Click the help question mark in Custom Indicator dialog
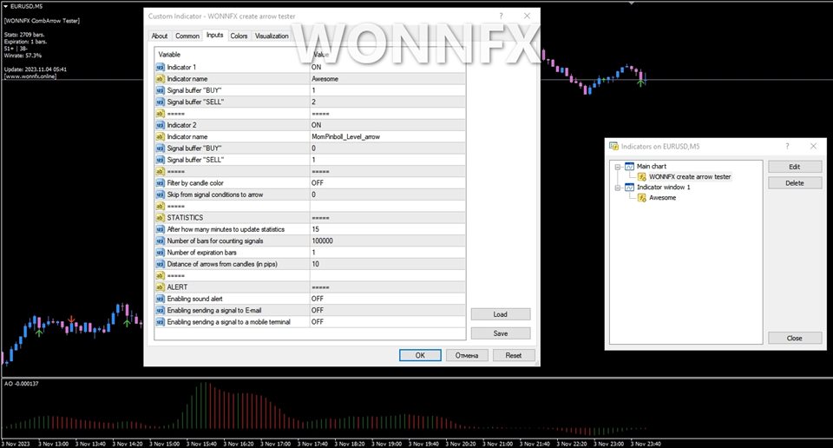 [x=501, y=16]
